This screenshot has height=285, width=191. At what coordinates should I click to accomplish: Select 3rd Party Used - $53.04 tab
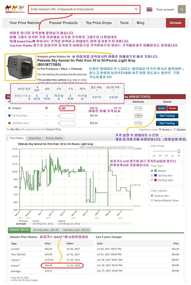[x=76, y=230]
